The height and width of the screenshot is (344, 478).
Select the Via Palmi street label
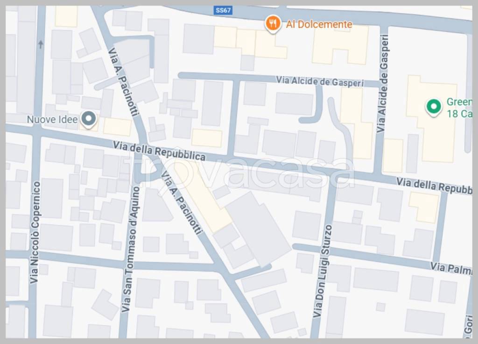451,268
